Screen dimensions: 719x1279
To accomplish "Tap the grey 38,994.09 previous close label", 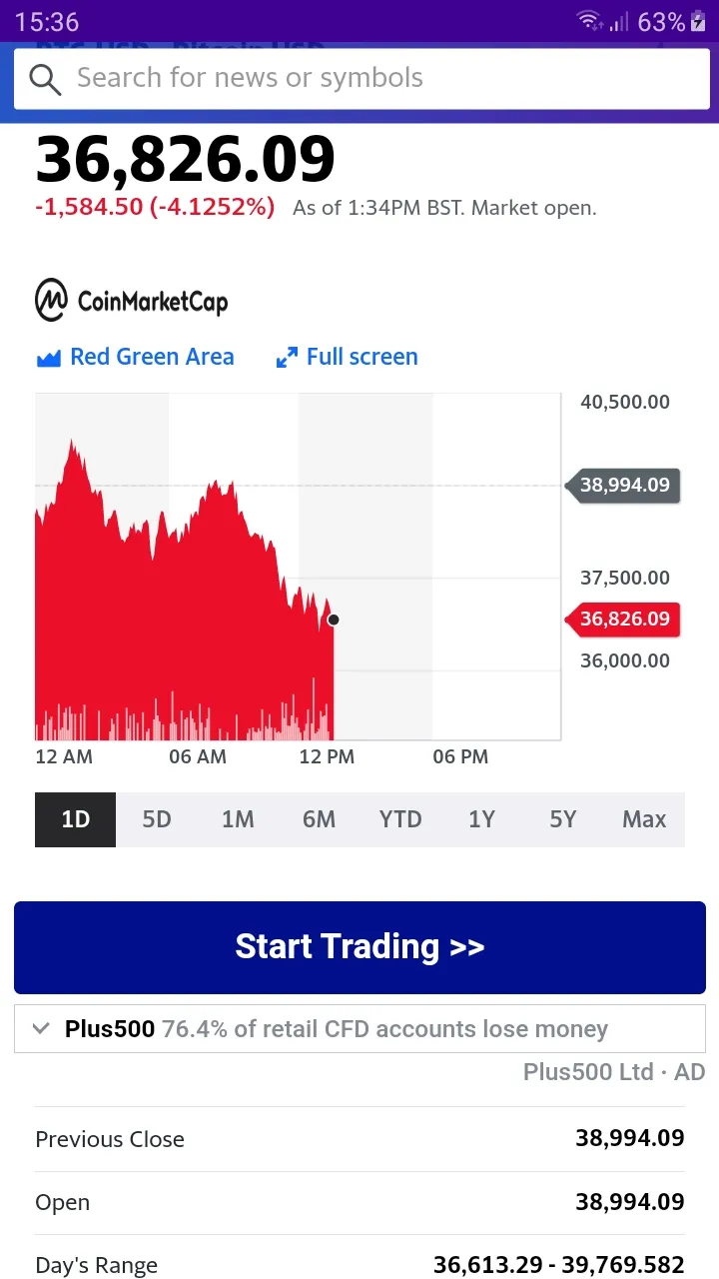I will click(x=624, y=485).
